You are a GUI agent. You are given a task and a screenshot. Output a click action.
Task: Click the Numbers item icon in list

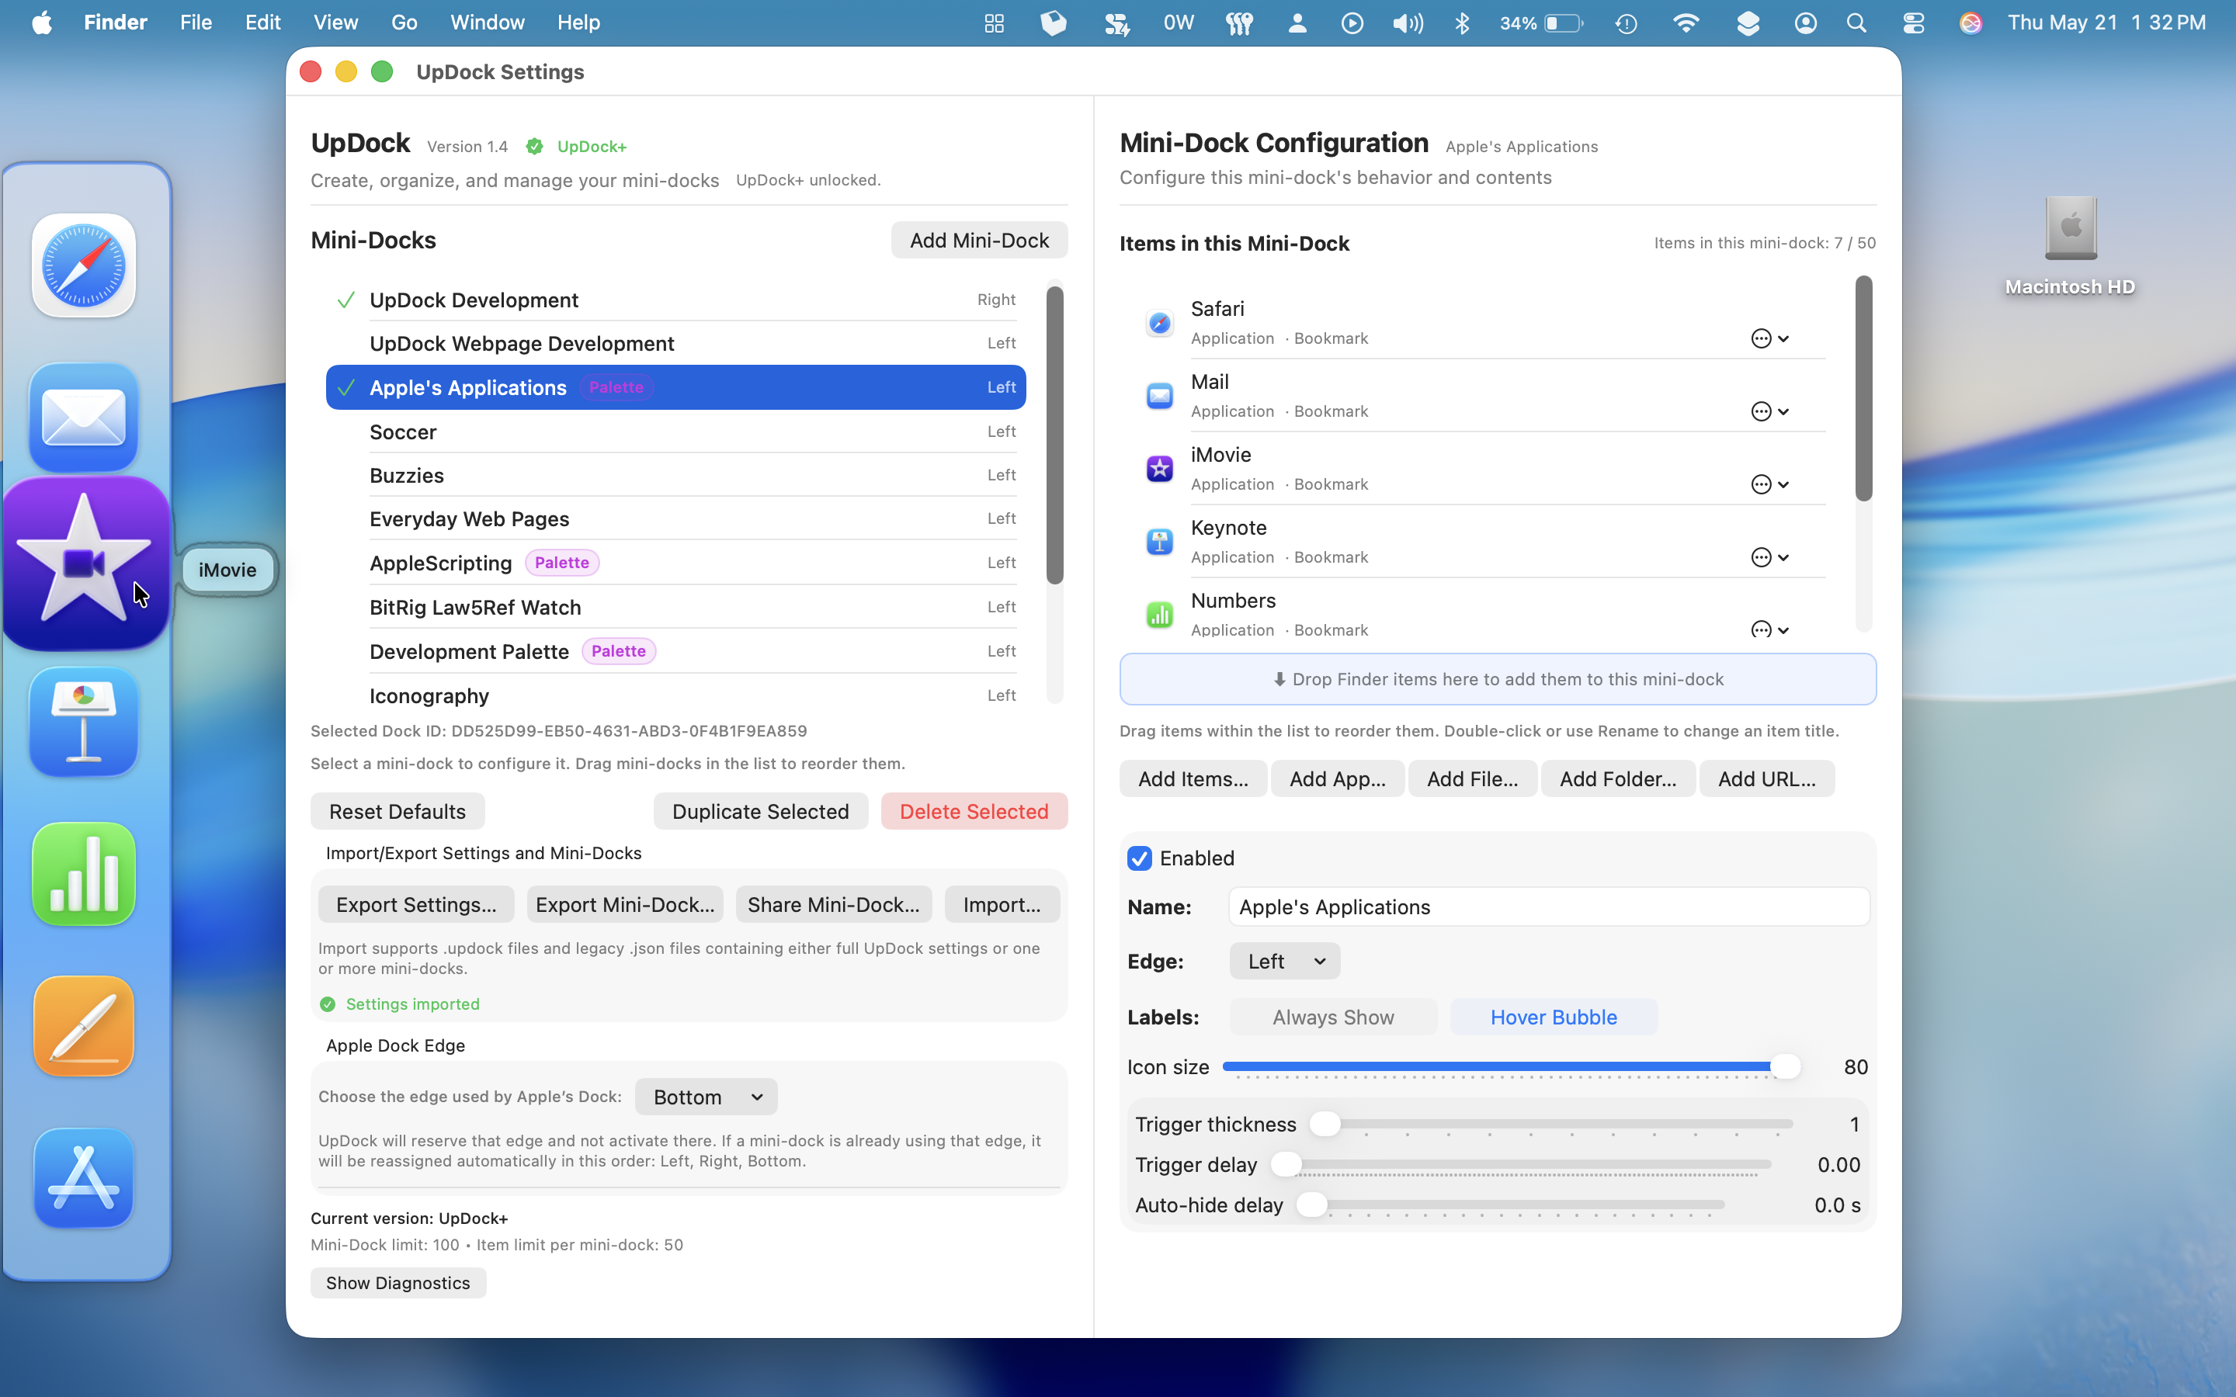click(x=1160, y=615)
